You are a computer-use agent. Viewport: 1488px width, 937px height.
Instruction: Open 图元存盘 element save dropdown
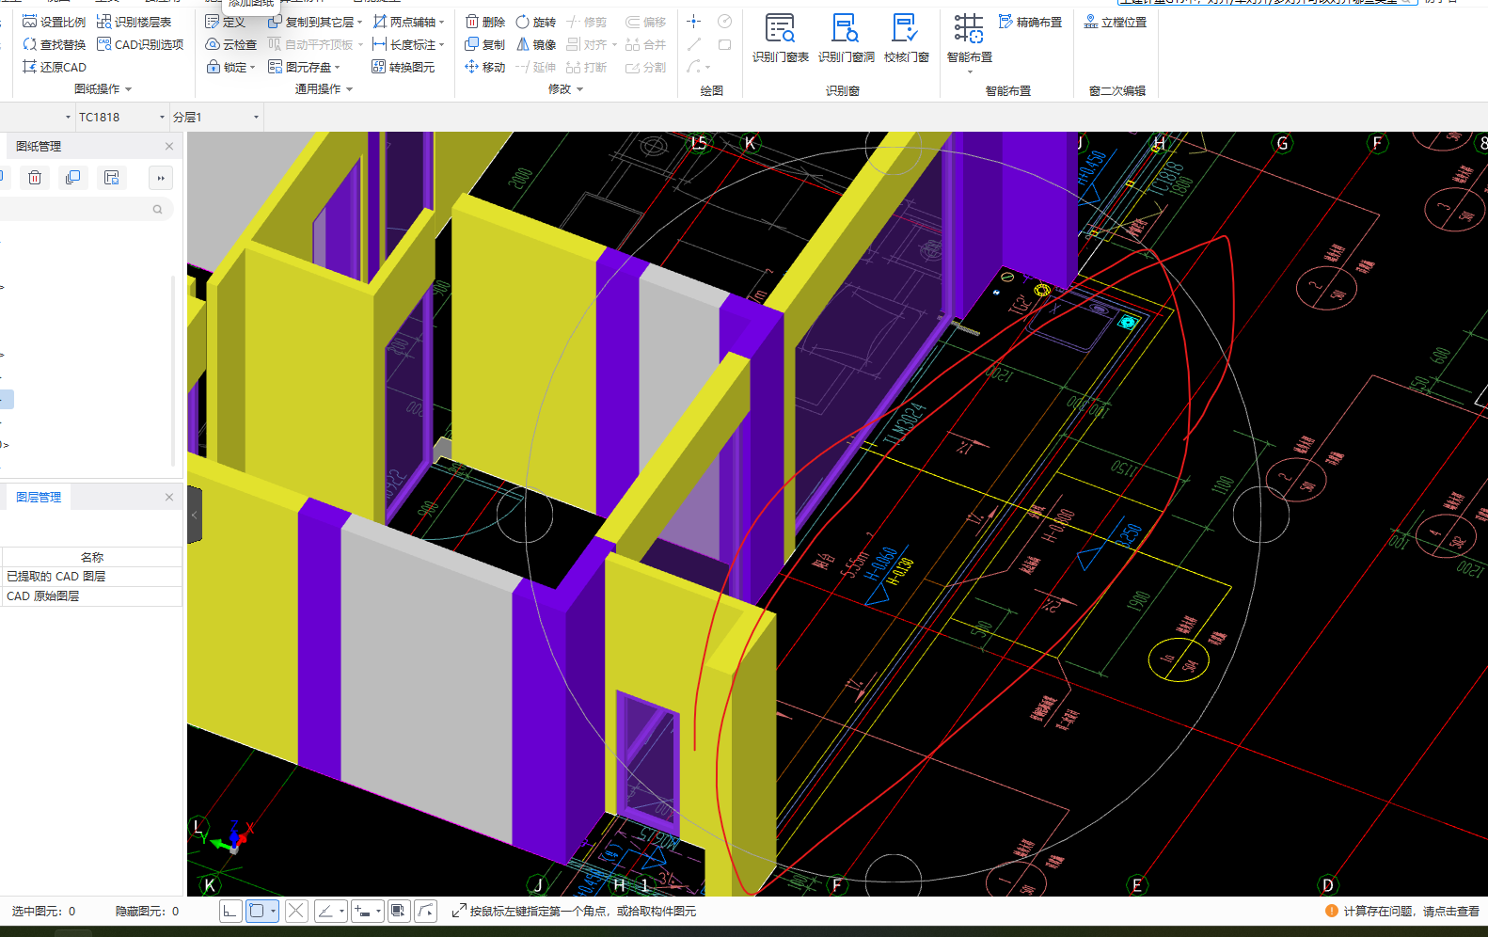(304, 67)
